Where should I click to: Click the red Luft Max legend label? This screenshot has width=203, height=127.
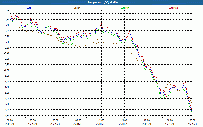(x=173, y=8)
